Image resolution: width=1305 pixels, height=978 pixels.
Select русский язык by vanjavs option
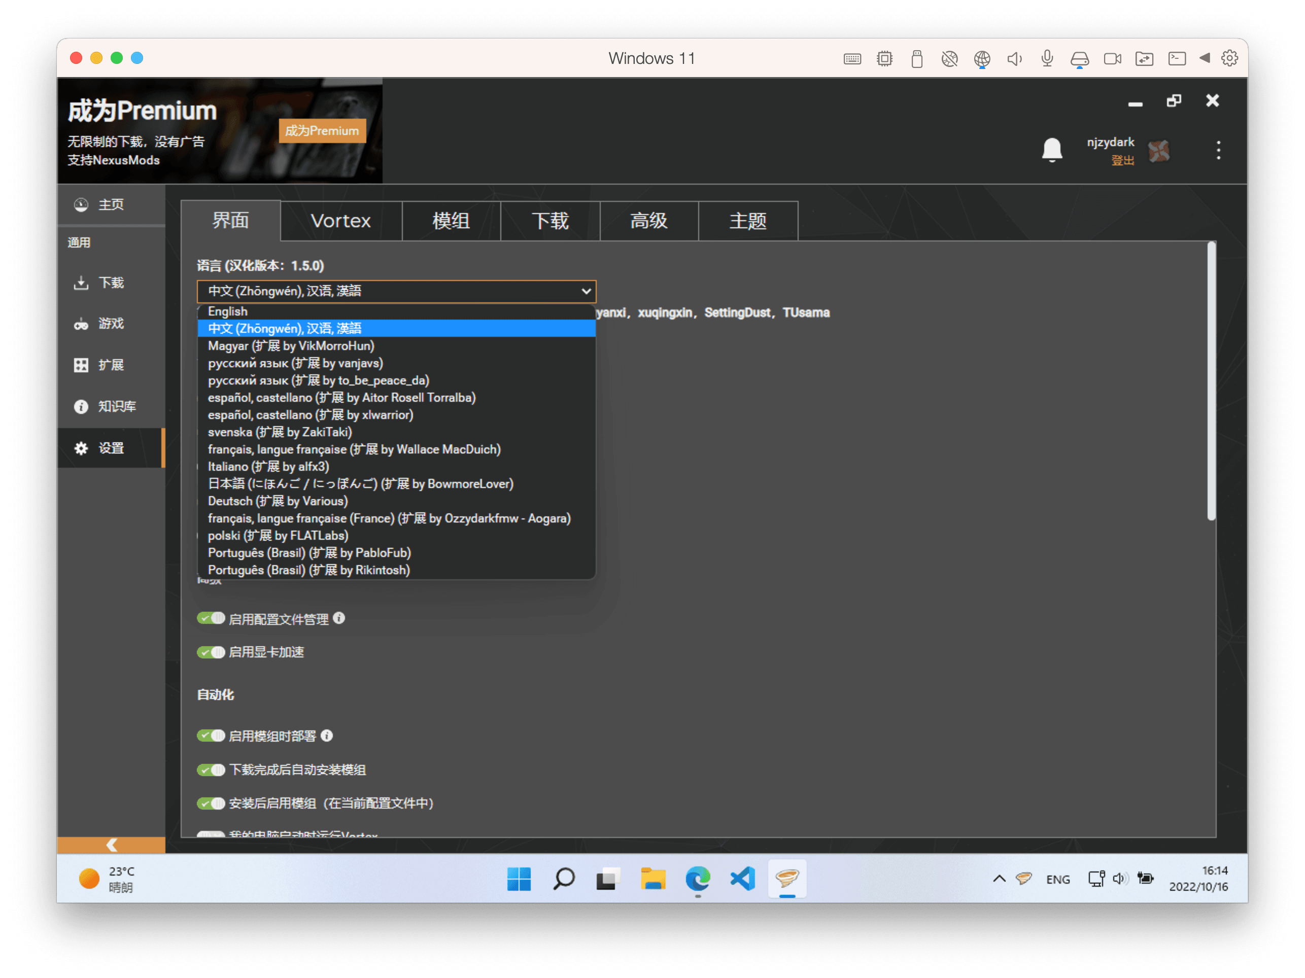(396, 363)
